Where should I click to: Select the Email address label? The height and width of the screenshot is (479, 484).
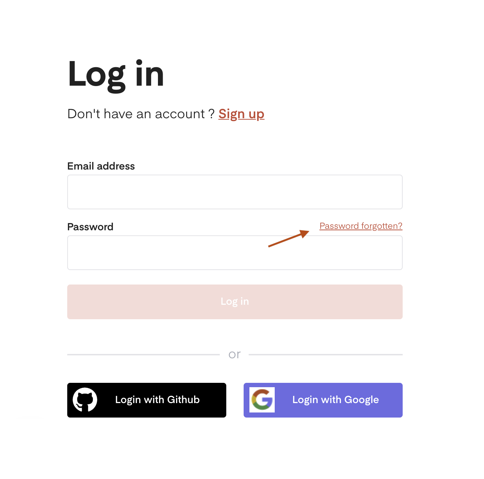tap(101, 166)
